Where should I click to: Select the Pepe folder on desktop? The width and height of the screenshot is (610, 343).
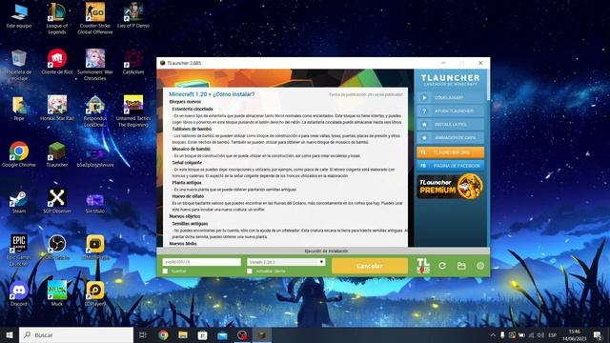[x=19, y=108]
